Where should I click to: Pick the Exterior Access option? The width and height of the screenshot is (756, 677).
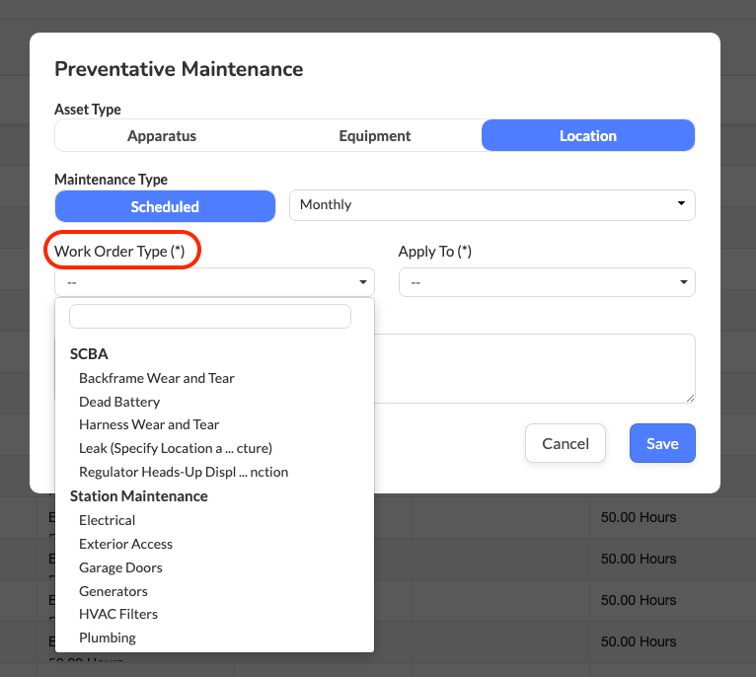point(125,544)
